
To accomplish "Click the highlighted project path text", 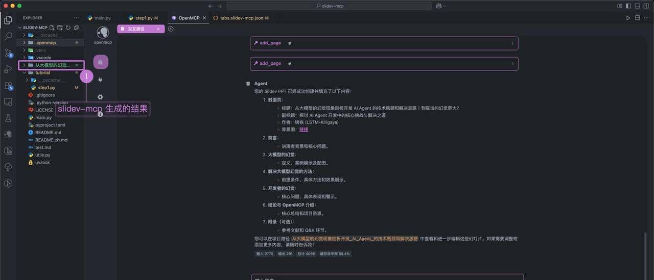I will [x=355, y=238].
